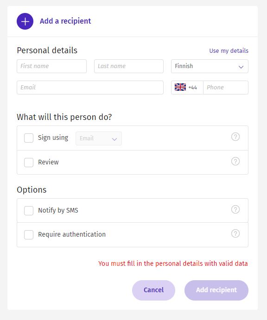This screenshot has width=267, height=320.
Task: Check the Review checkbox
Action: click(29, 163)
